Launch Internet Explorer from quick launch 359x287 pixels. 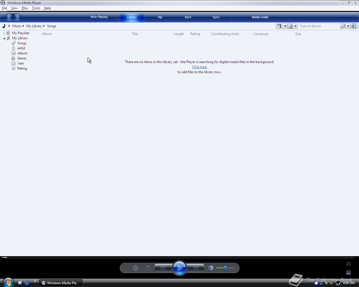tap(27, 283)
